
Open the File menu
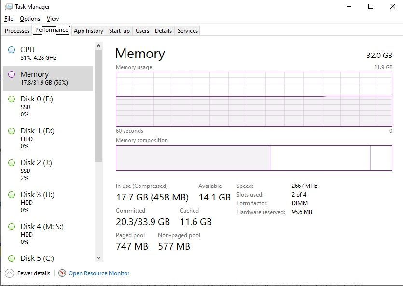point(9,19)
